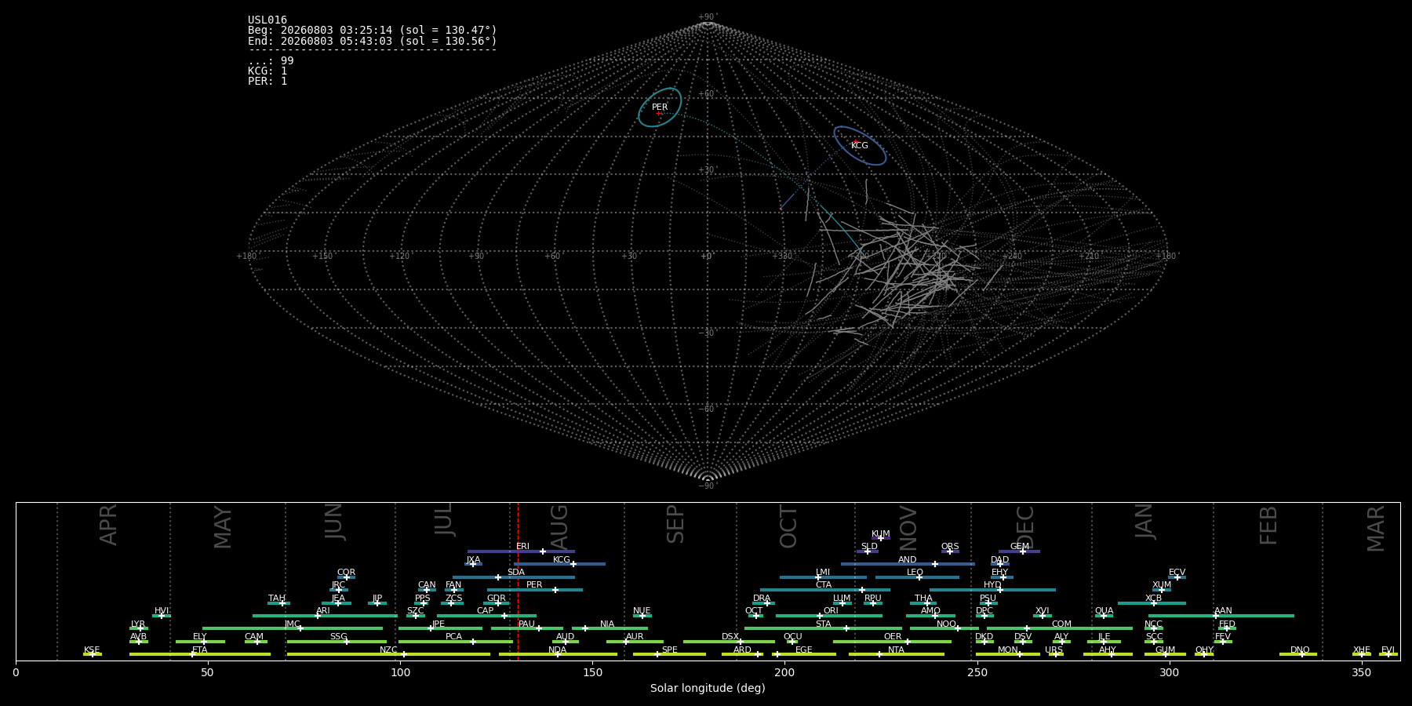Click the URS shower label in timeline

pyautogui.click(x=1054, y=650)
